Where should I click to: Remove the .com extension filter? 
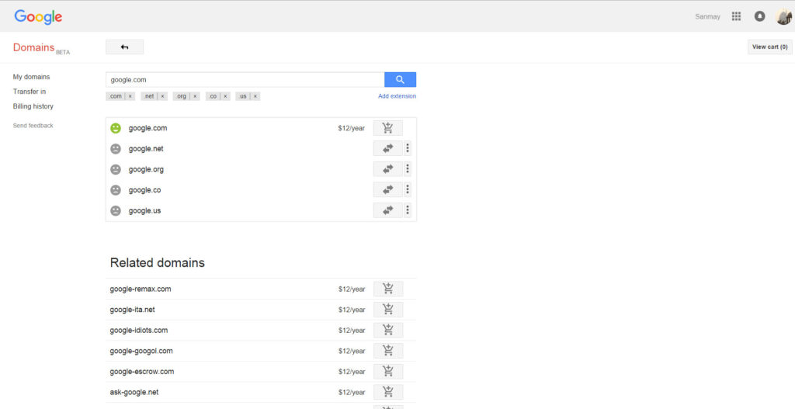[130, 96]
